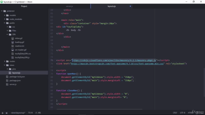
Task: Change the UTF-8 encoding
Action: click(183, 113)
